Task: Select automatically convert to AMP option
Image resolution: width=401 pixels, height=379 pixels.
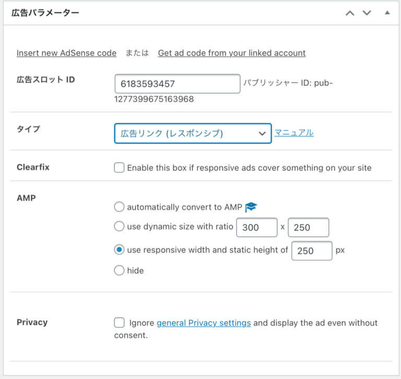Action: (119, 207)
